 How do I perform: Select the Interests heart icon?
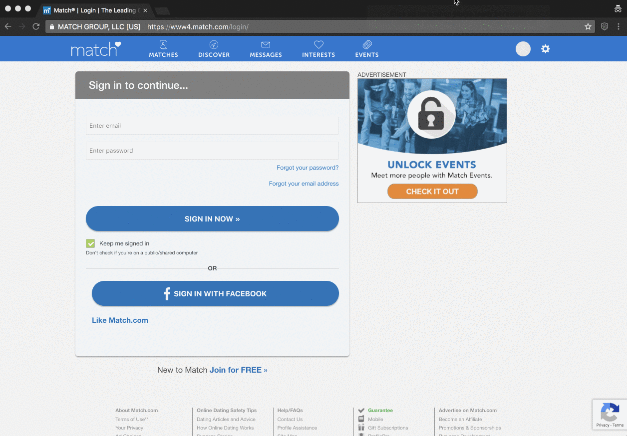[318, 44]
